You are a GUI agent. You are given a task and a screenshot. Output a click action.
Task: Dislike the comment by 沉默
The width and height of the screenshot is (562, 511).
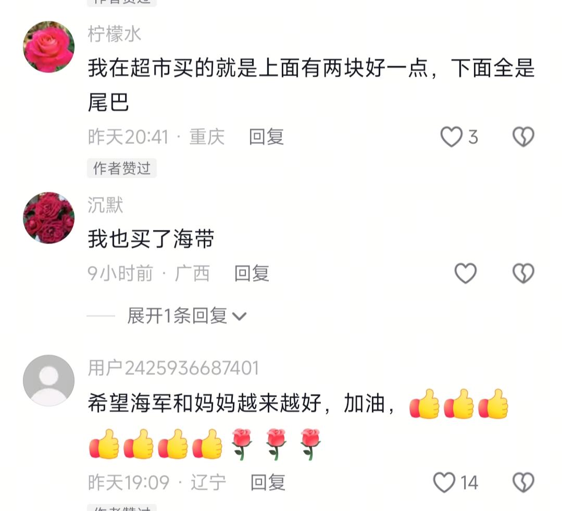pos(523,273)
